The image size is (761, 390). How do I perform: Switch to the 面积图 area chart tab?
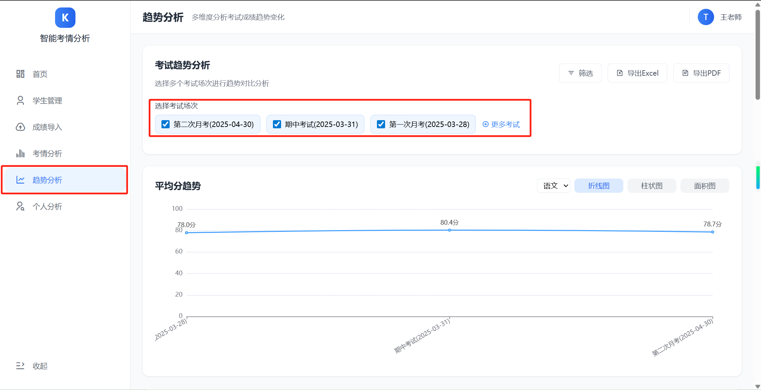(x=704, y=186)
